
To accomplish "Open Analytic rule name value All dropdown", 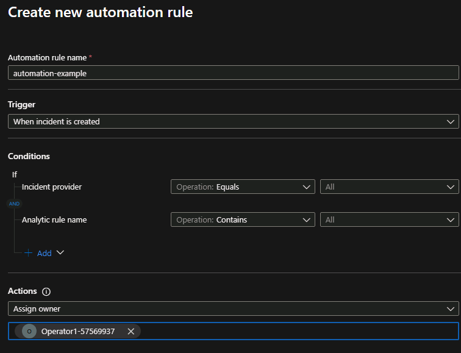I will click(389, 220).
